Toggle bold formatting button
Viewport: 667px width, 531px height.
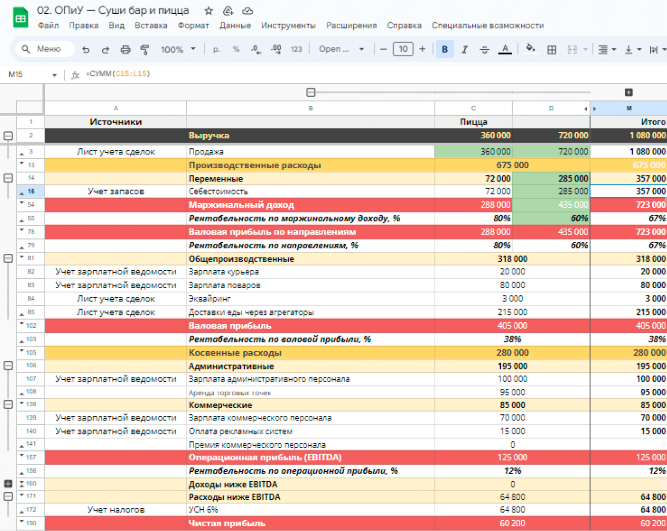pyautogui.click(x=445, y=49)
